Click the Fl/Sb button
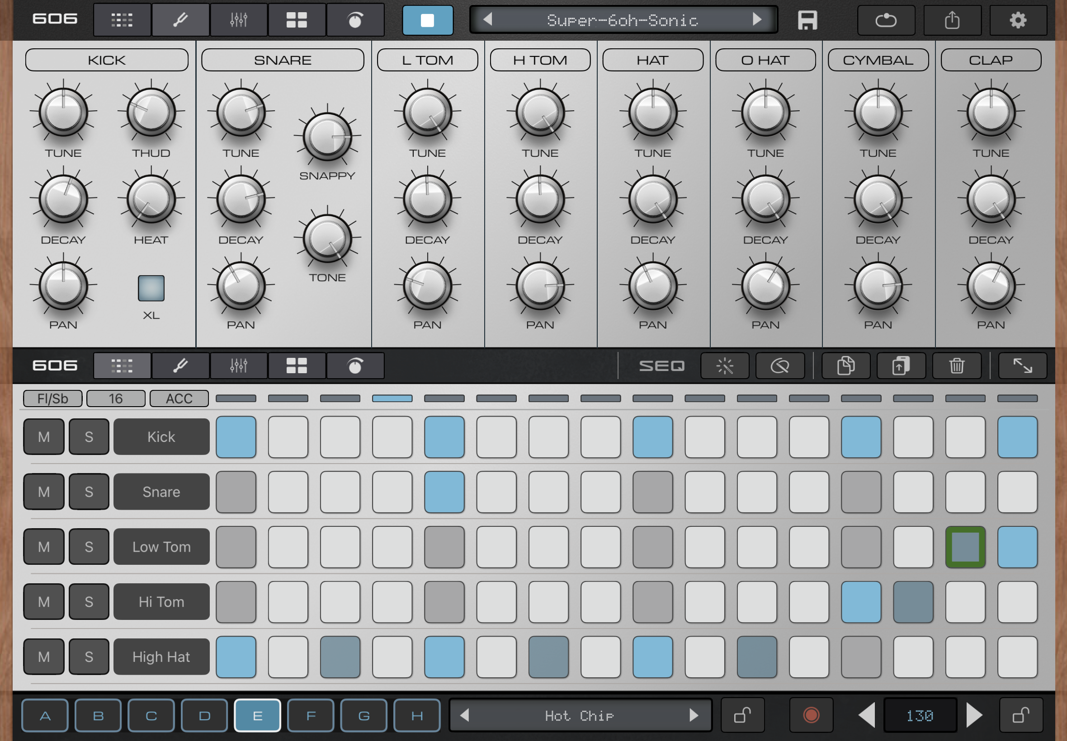The image size is (1067, 741). pyautogui.click(x=53, y=399)
